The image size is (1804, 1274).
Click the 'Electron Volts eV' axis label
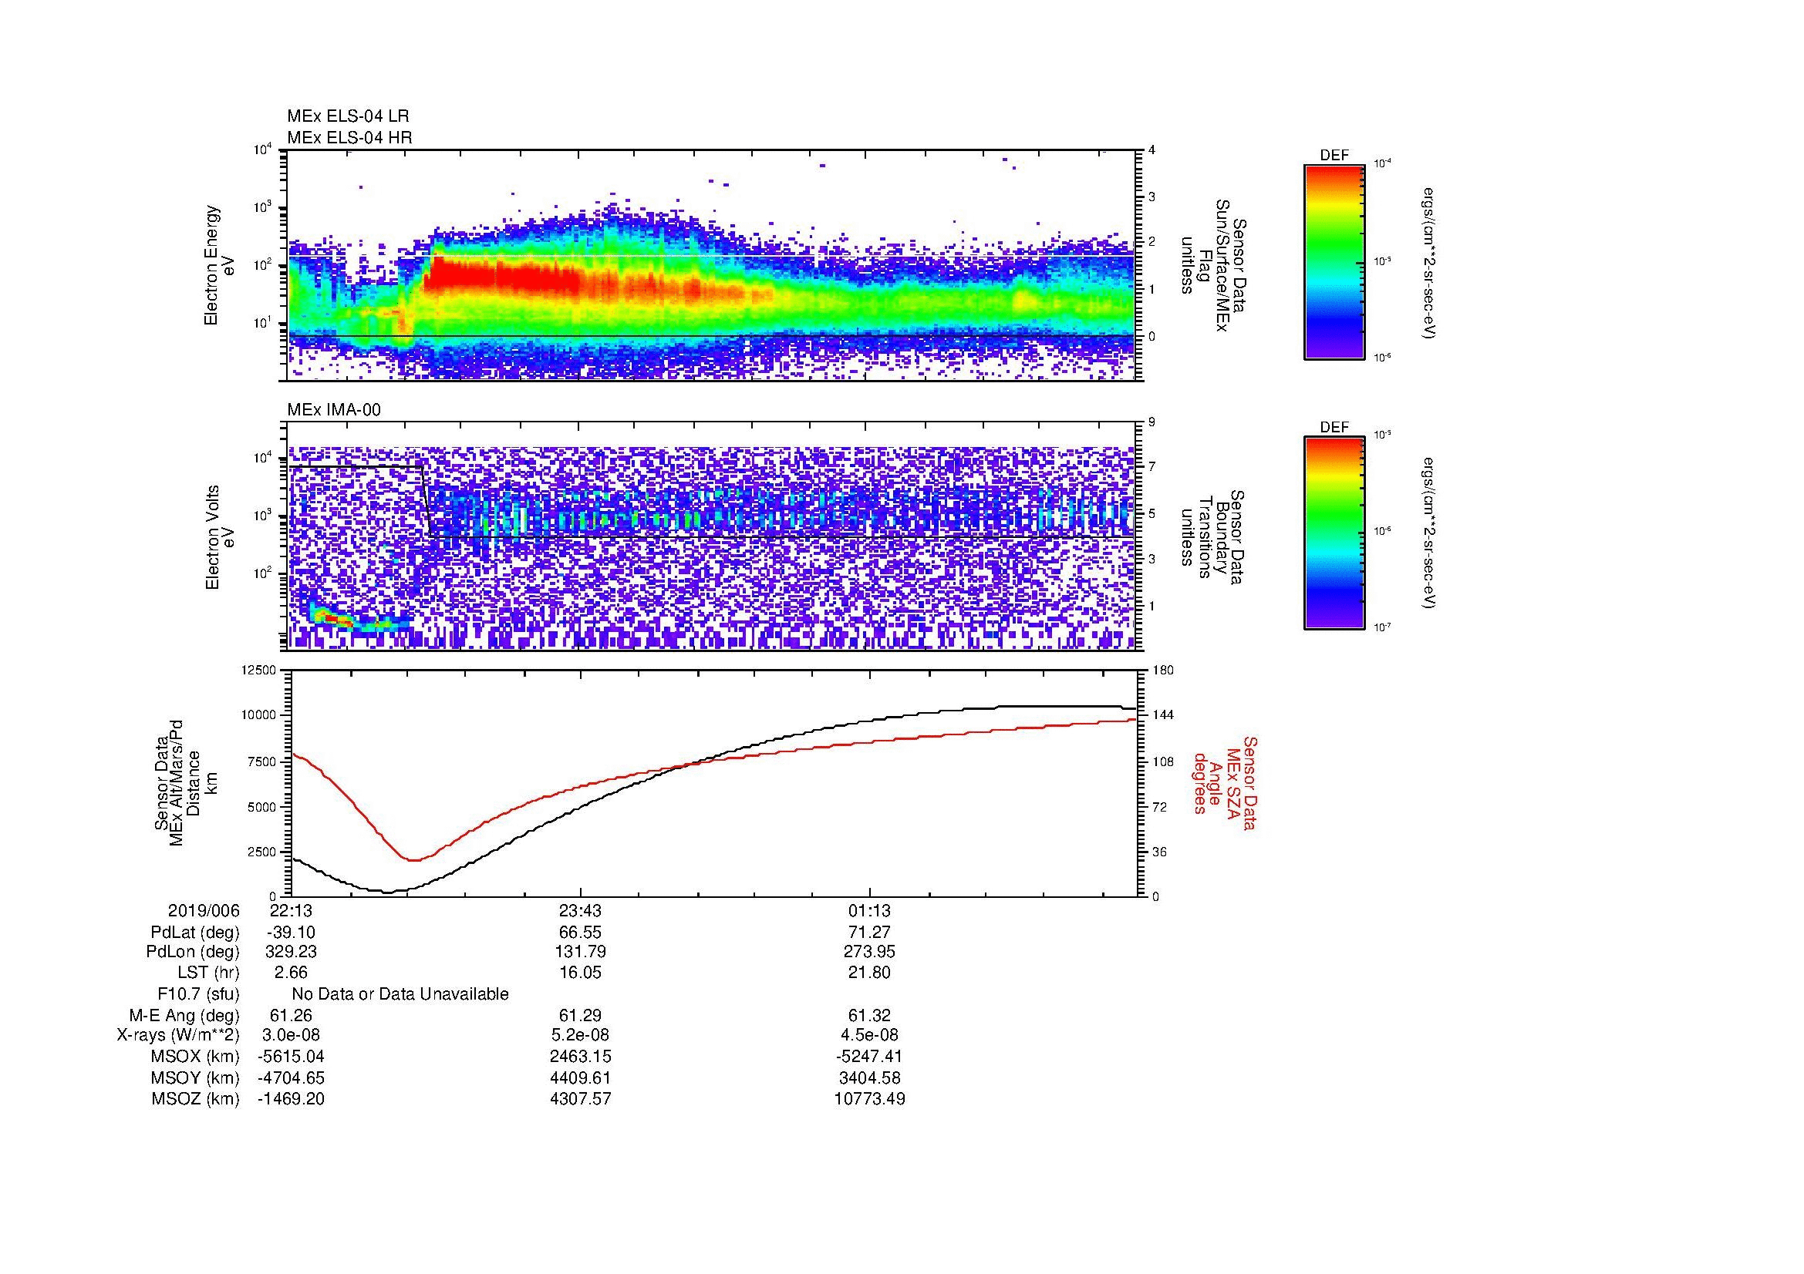[221, 538]
